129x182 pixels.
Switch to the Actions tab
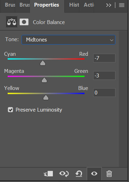pyautogui.click(x=89, y=5)
